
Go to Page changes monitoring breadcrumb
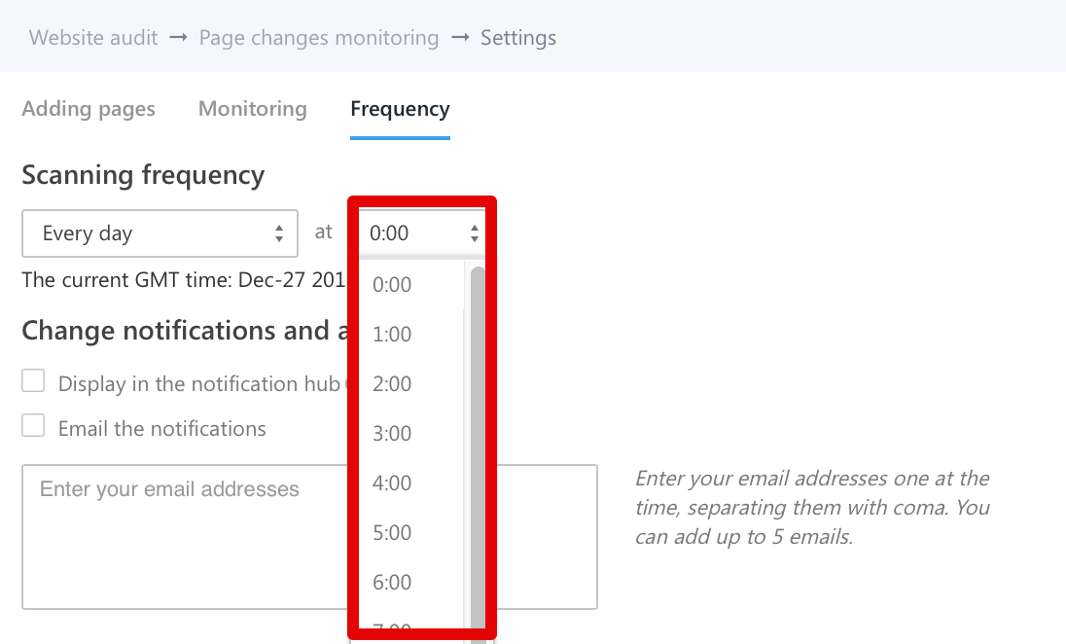coord(319,38)
